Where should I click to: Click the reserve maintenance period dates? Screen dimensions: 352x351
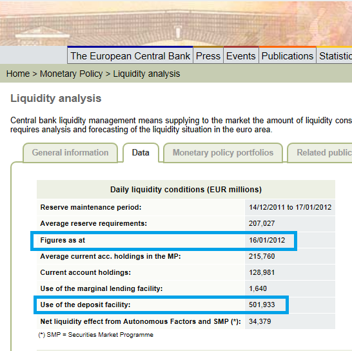click(290, 207)
